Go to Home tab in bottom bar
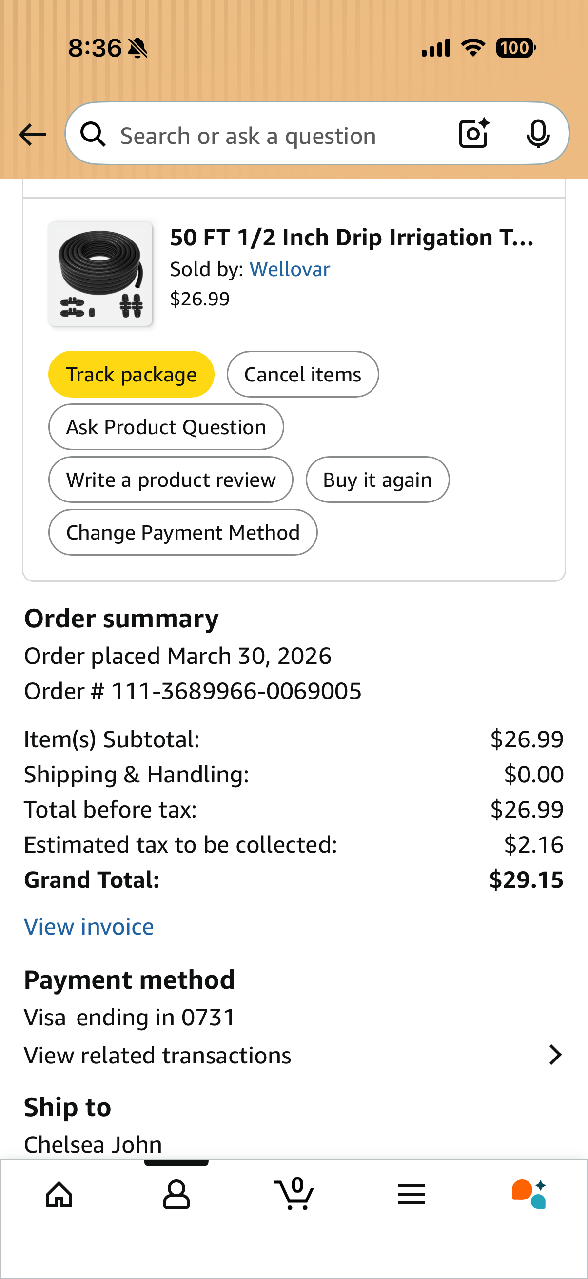Screen dimensions: 588x1279 coord(59,1194)
